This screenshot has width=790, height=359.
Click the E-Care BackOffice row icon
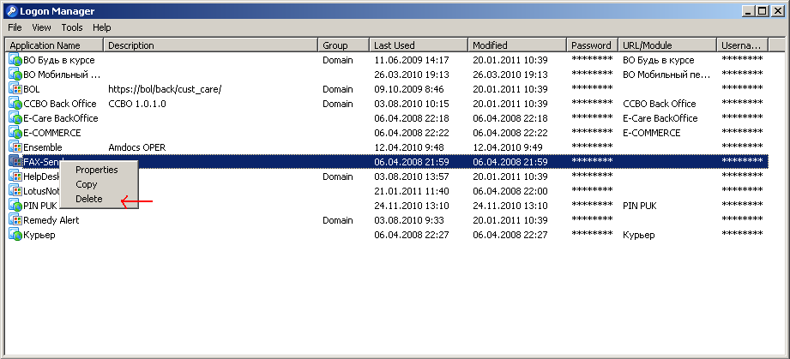pyautogui.click(x=15, y=118)
